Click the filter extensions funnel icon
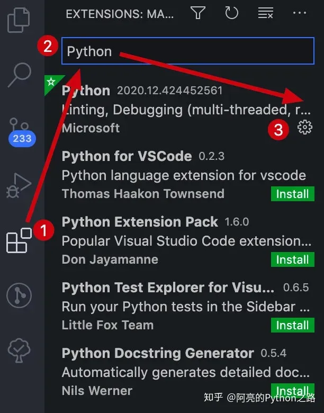The image size is (324, 413). coord(198,14)
